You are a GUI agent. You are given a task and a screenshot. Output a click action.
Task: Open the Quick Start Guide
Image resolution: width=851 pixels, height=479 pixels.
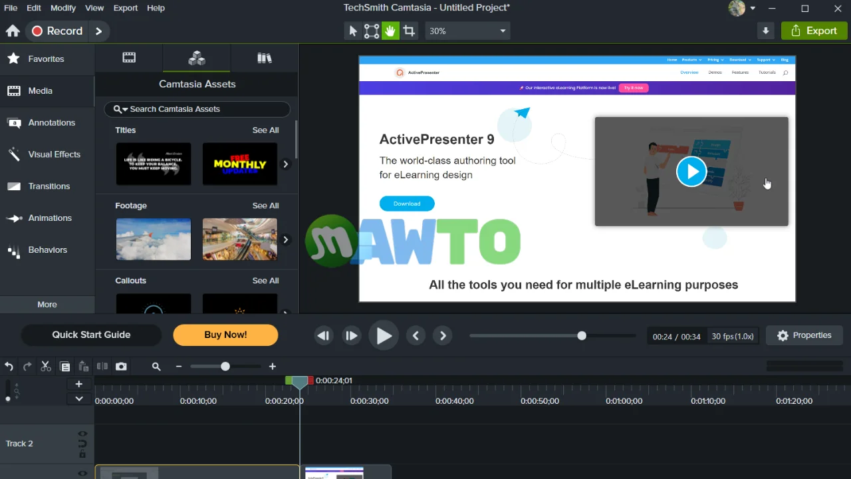91,335
